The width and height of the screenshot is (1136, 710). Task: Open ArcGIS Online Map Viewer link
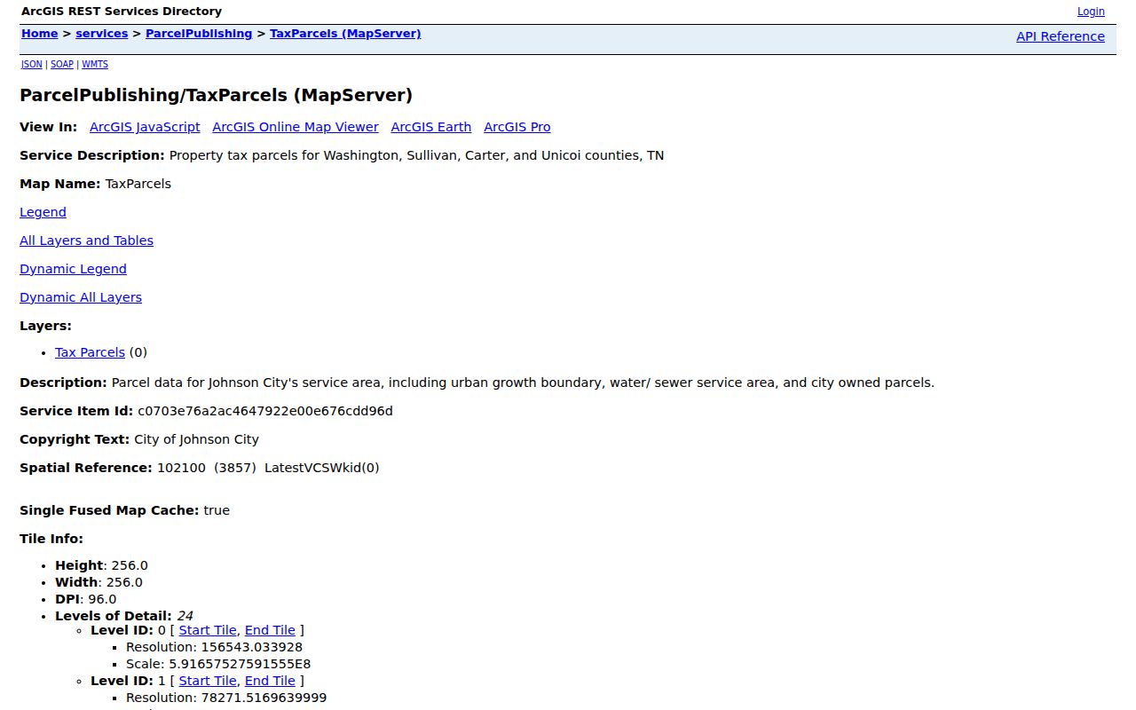click(x=296, y=127)
